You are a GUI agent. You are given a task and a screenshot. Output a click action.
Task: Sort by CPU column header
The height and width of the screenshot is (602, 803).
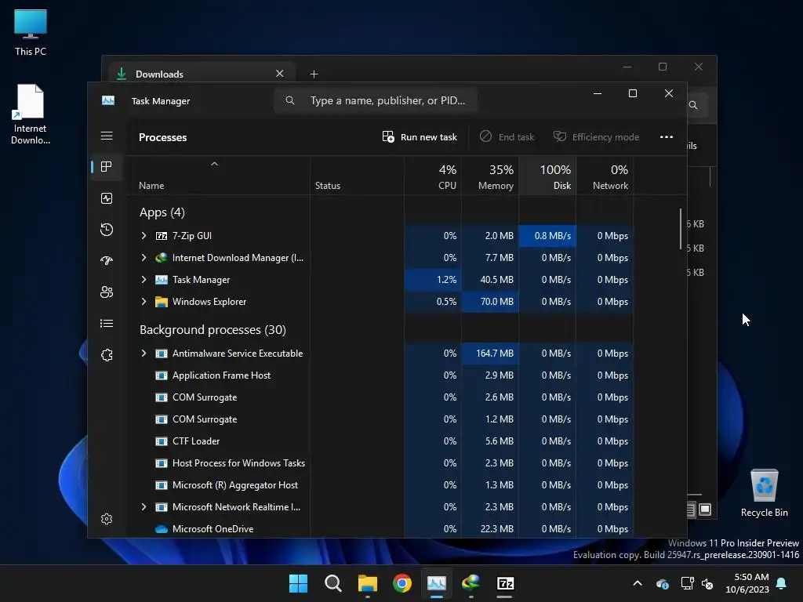point(433,176)
